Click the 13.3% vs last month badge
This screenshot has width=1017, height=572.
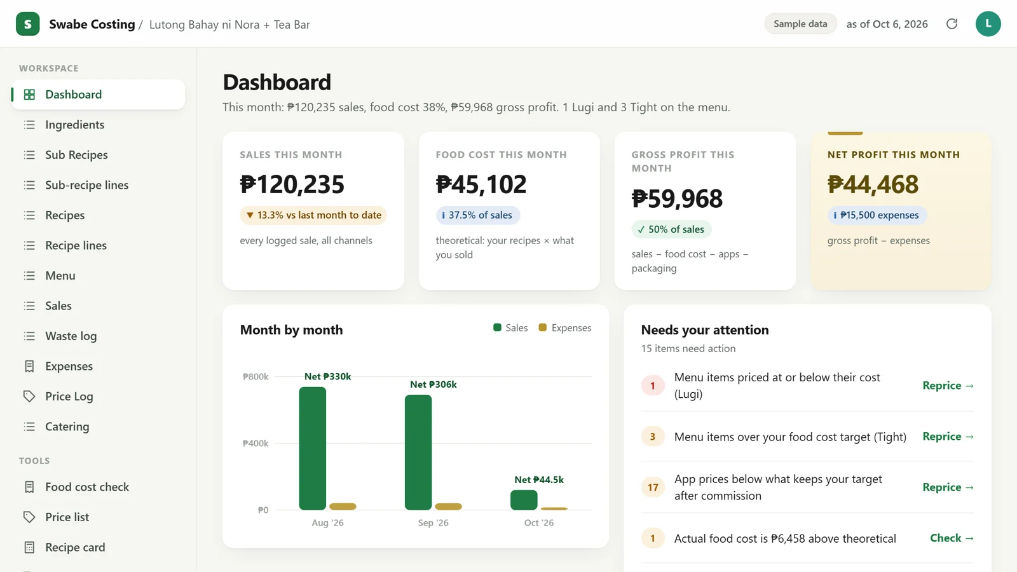[313, 215]
